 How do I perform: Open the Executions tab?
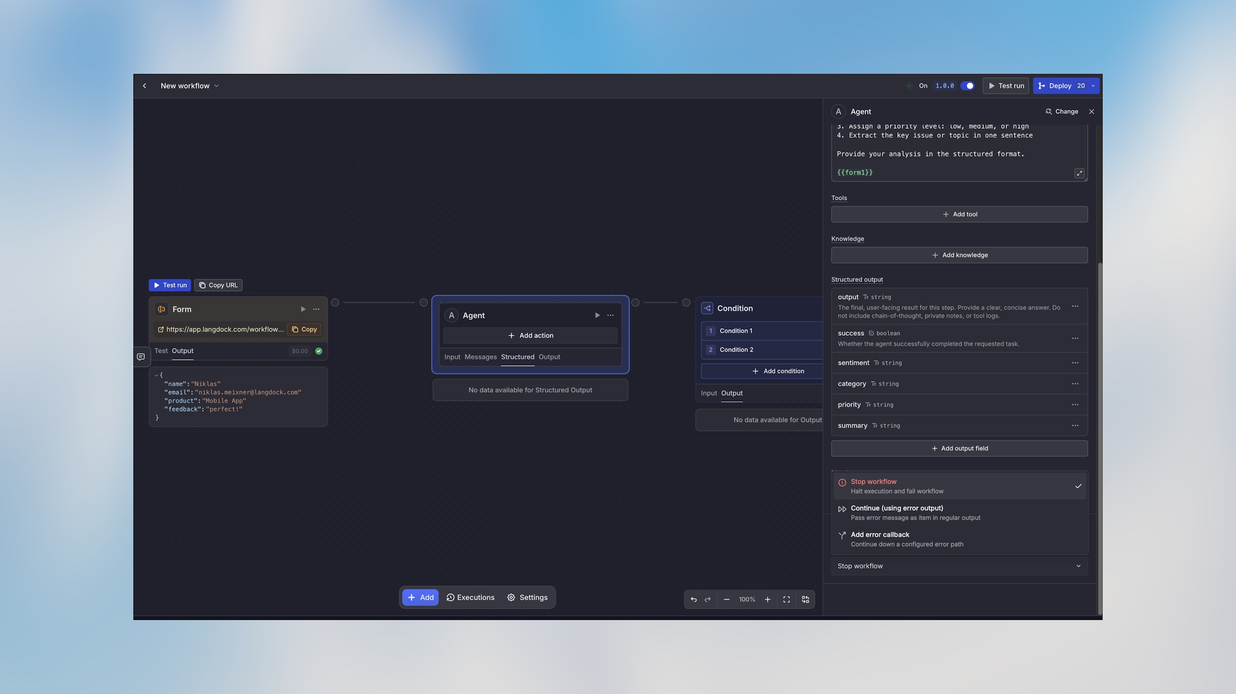(470, 598)
